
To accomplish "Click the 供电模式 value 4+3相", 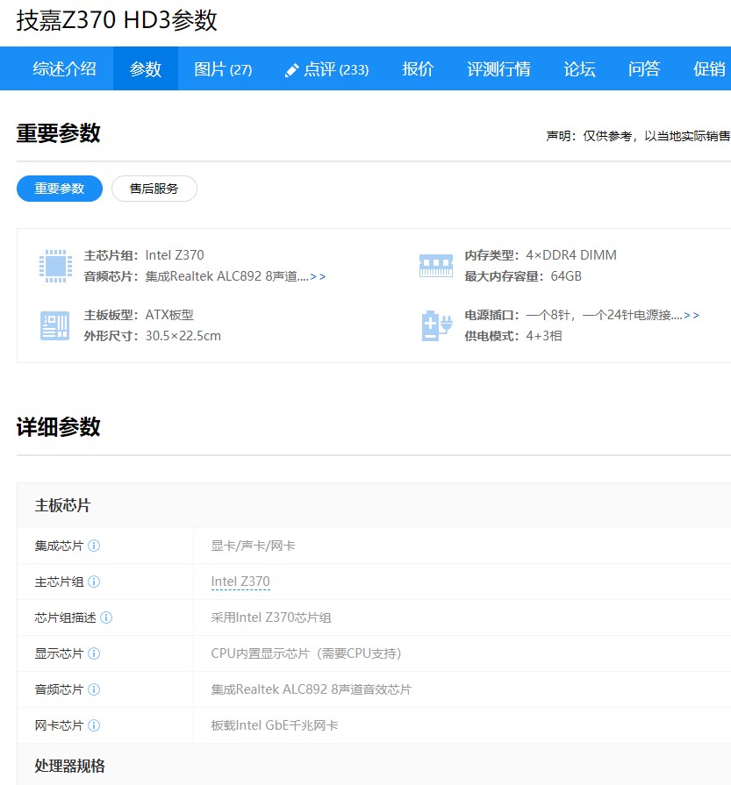I will tap(543, 336).
